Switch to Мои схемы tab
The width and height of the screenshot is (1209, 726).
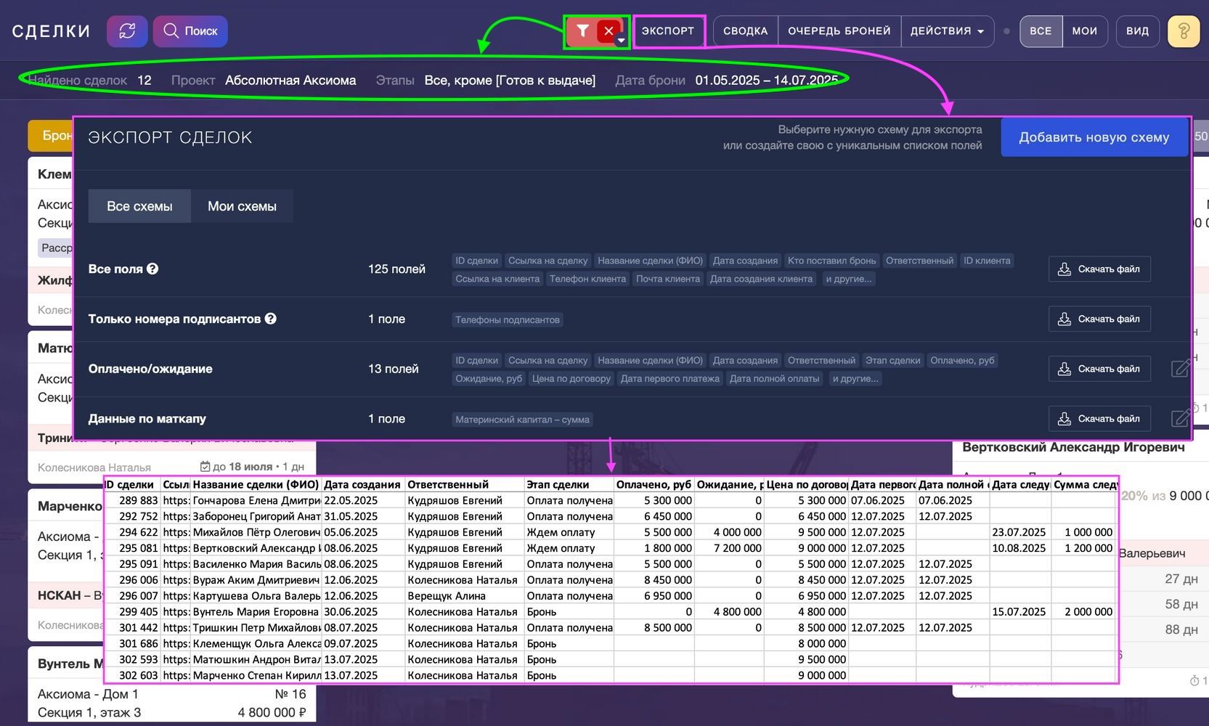[x=242, y=206]
